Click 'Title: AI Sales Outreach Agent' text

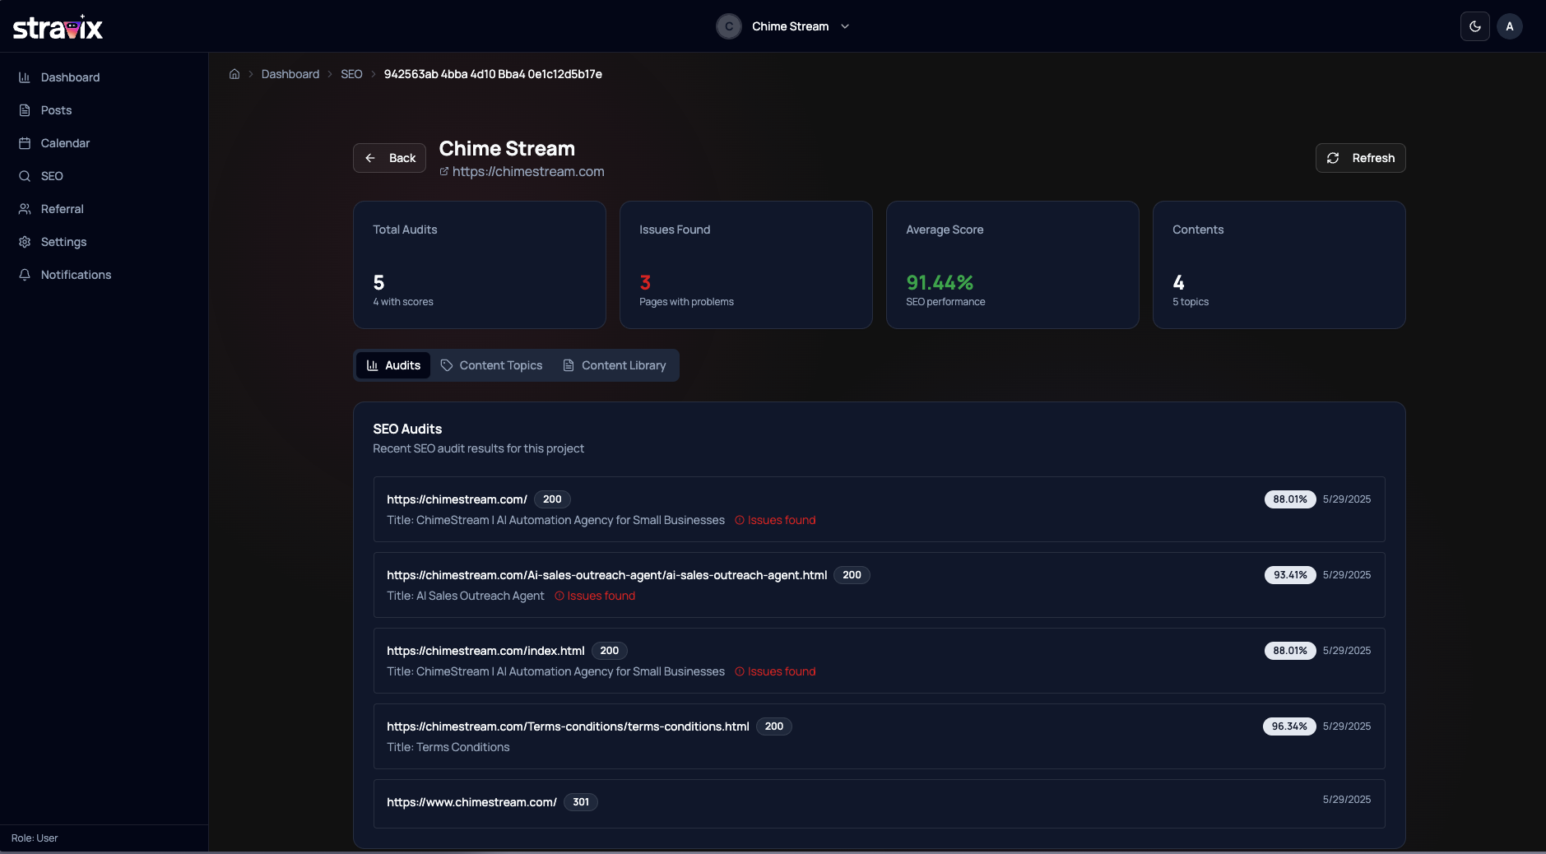[x=466, y=596]
